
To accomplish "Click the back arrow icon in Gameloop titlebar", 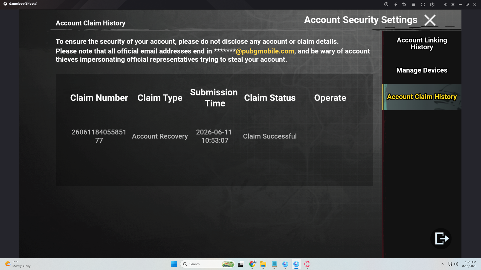I will pos(404,4).
